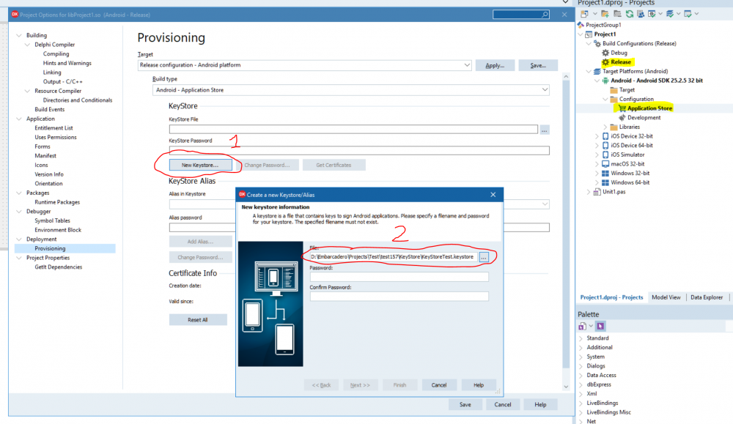Expand the iOS Device 32-bit node
733x424 pixels.
click(x=597, y=136)
